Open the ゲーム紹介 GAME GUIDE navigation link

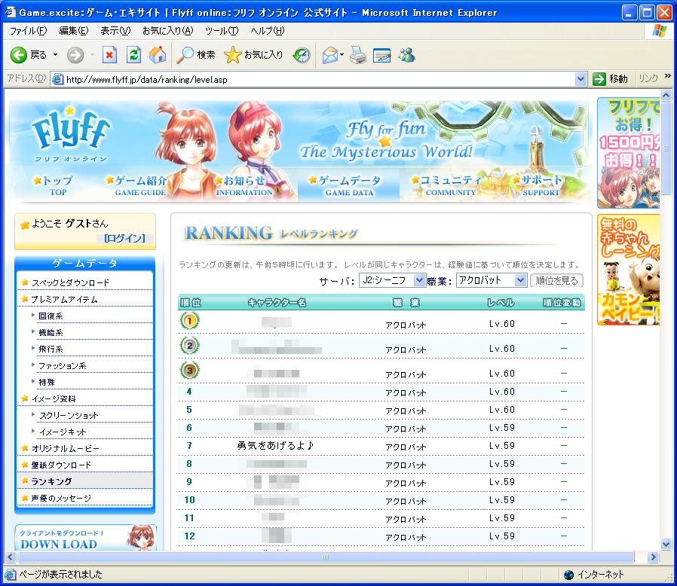(136, 185)
